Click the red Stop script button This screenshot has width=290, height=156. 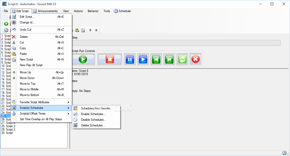tap(110, 59)
